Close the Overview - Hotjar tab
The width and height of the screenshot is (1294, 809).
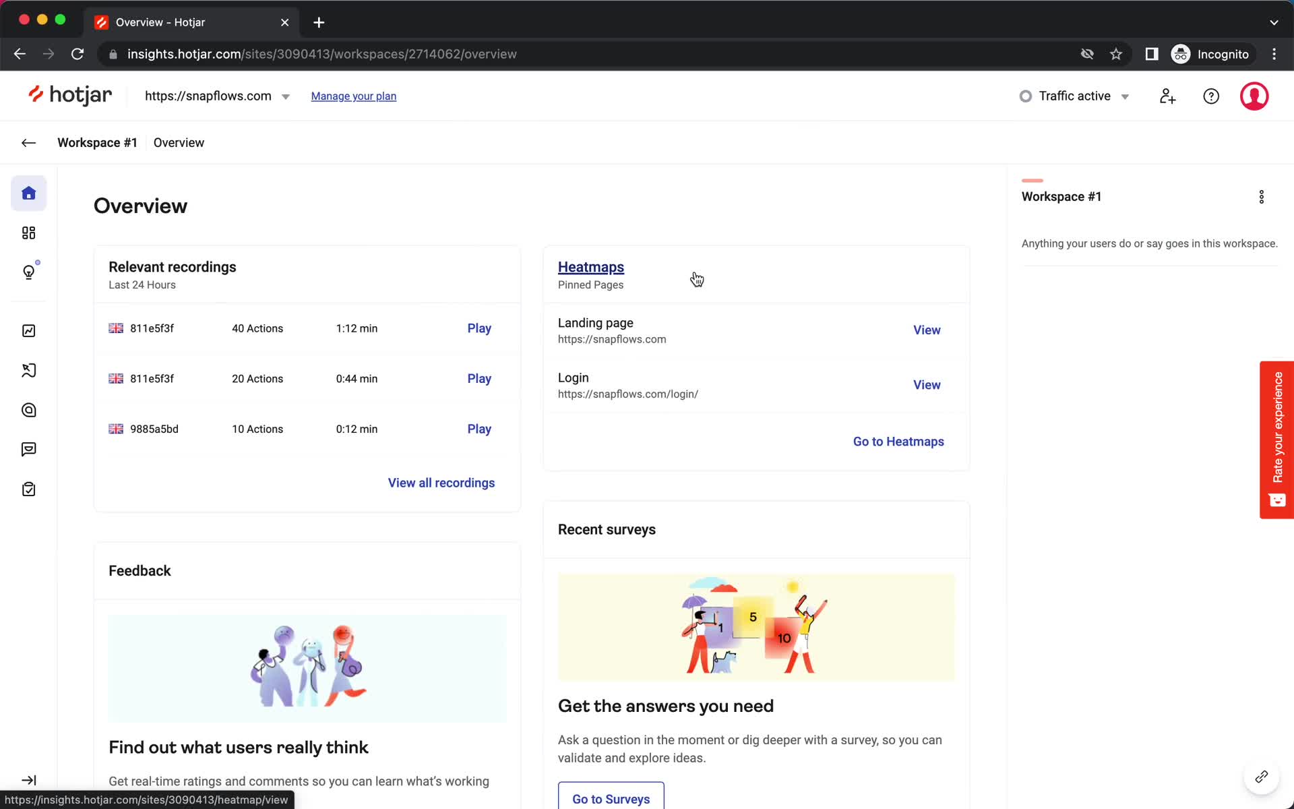point(285,22)
